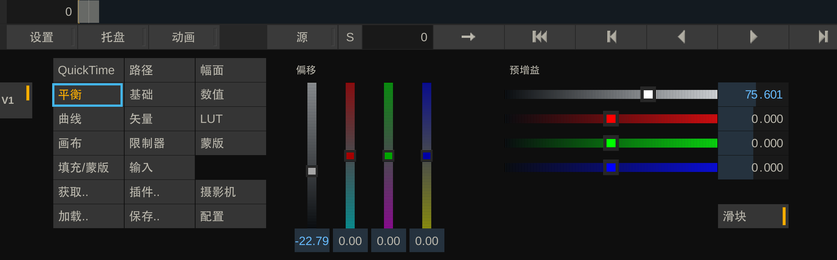The width and height of the screenshot is (837, 260).
Task: Open the 曲线 panel
Action: point(88,119)
